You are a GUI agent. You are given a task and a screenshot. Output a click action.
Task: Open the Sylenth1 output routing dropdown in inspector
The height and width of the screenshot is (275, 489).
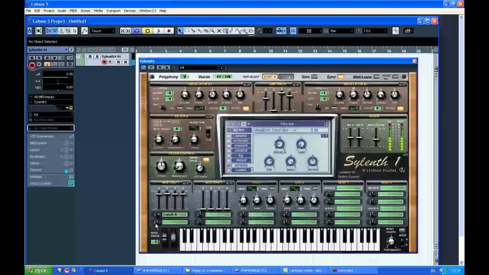[50, 102]
